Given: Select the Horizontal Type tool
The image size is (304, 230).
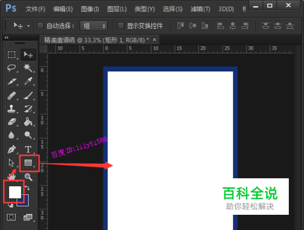Looking at the screenshot, I should 28,150.
